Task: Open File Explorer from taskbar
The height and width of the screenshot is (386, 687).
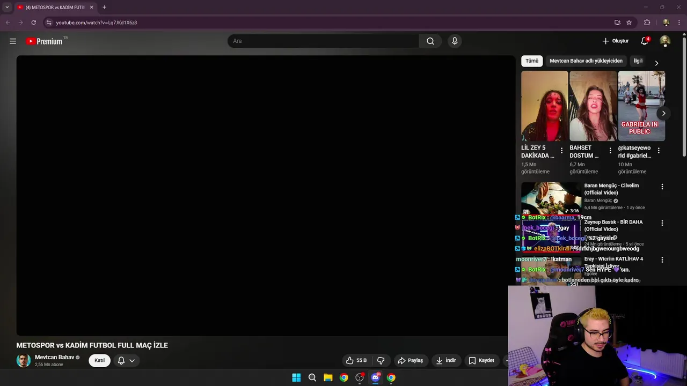Action: [328, 377]
